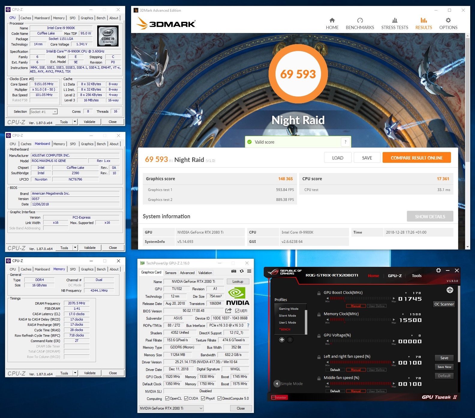Open the Socket #1 selection dropdown
Image resolution: width=475 pixels, height=418 pixels.
(44, 112)
